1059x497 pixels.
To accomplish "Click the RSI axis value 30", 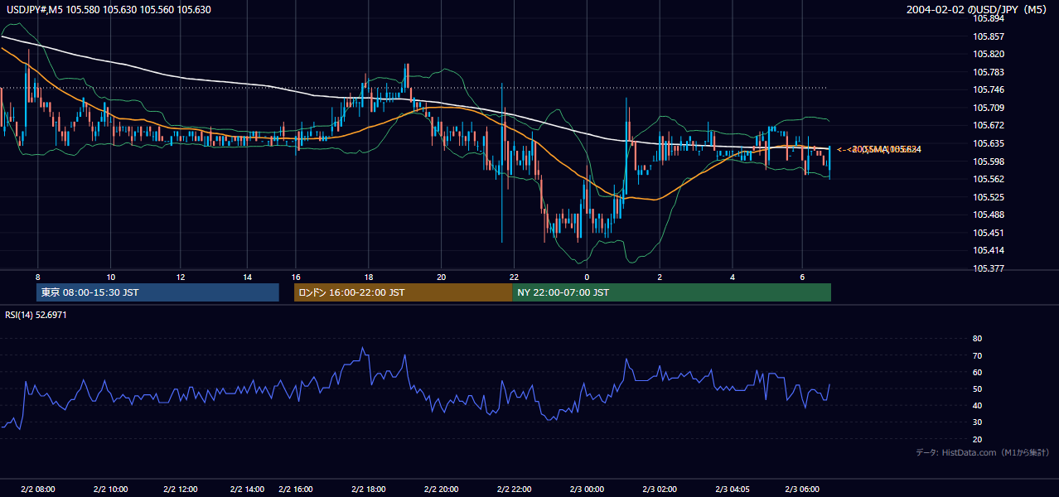I will tap(977, 422).
